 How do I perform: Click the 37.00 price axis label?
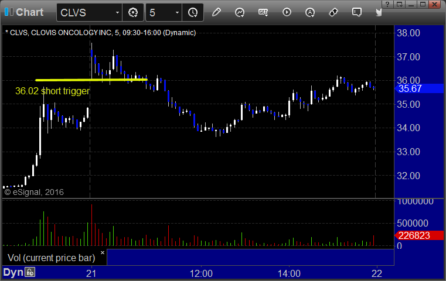click(x=408, y=57)
